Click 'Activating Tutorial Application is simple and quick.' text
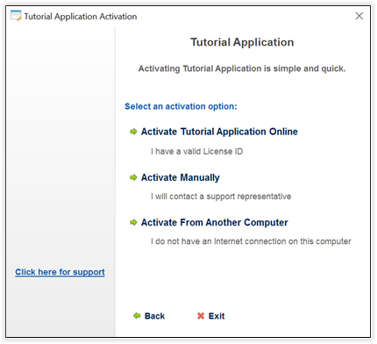 point(242,68)
